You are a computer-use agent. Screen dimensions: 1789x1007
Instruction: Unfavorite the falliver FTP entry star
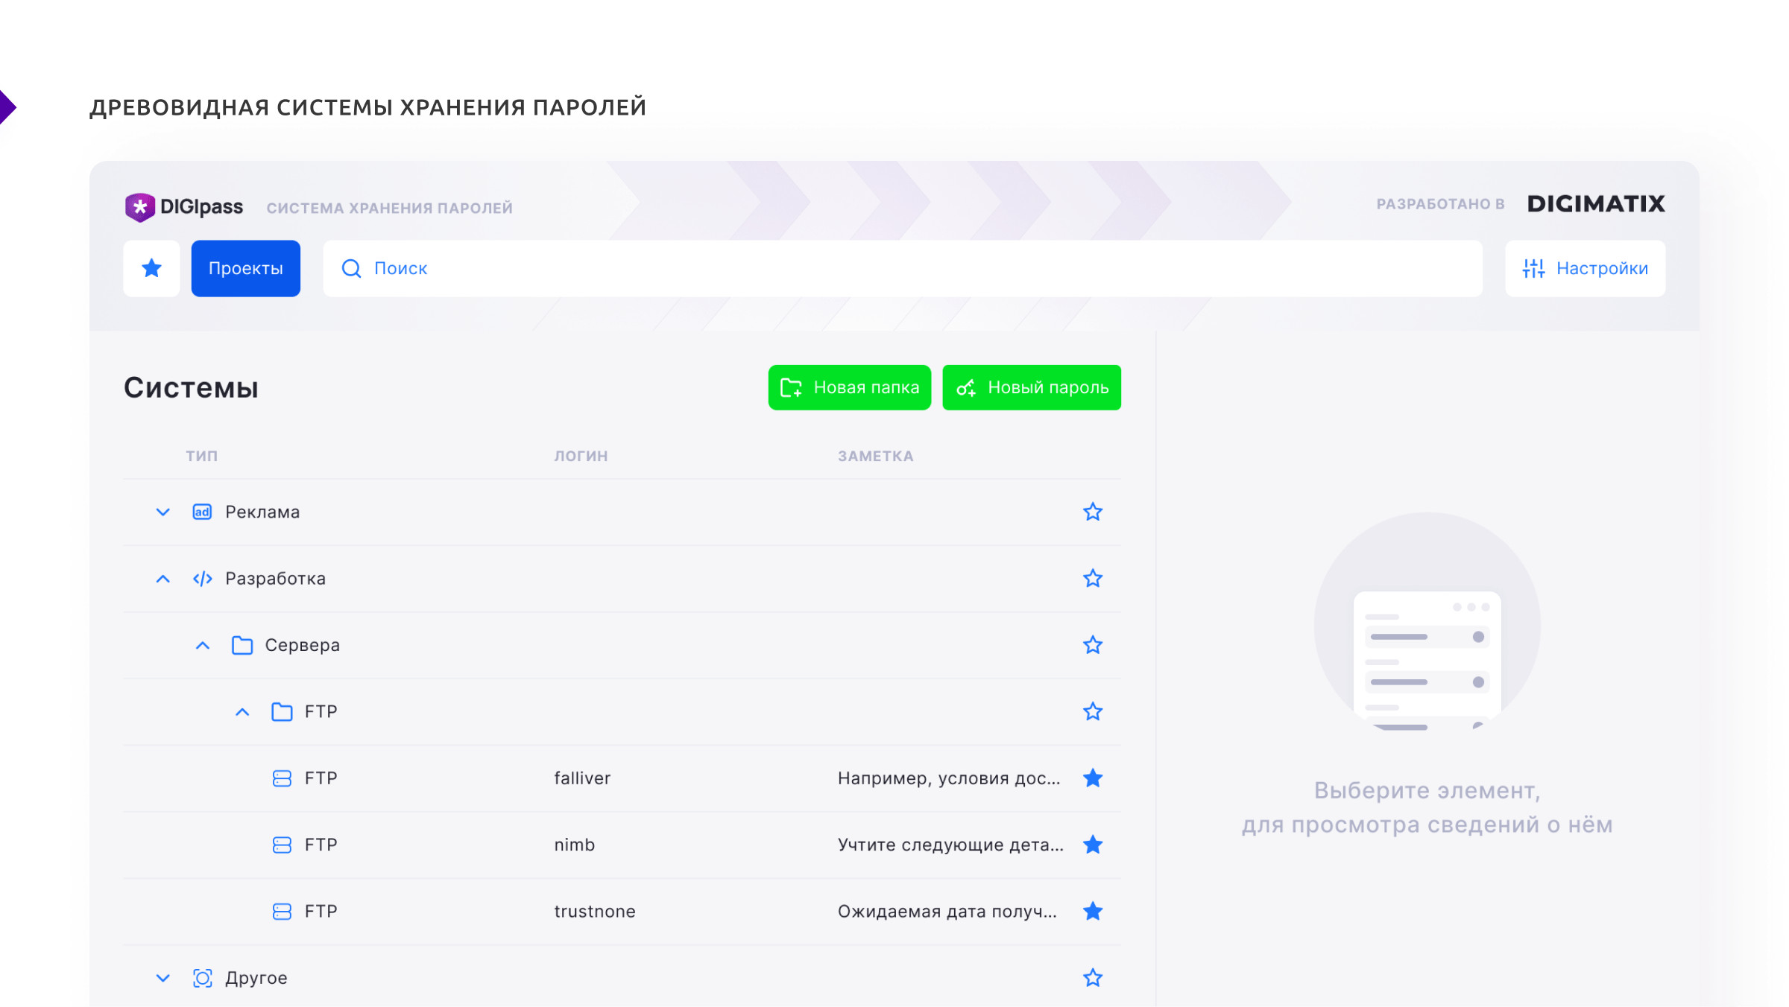tap(1093, 778)
